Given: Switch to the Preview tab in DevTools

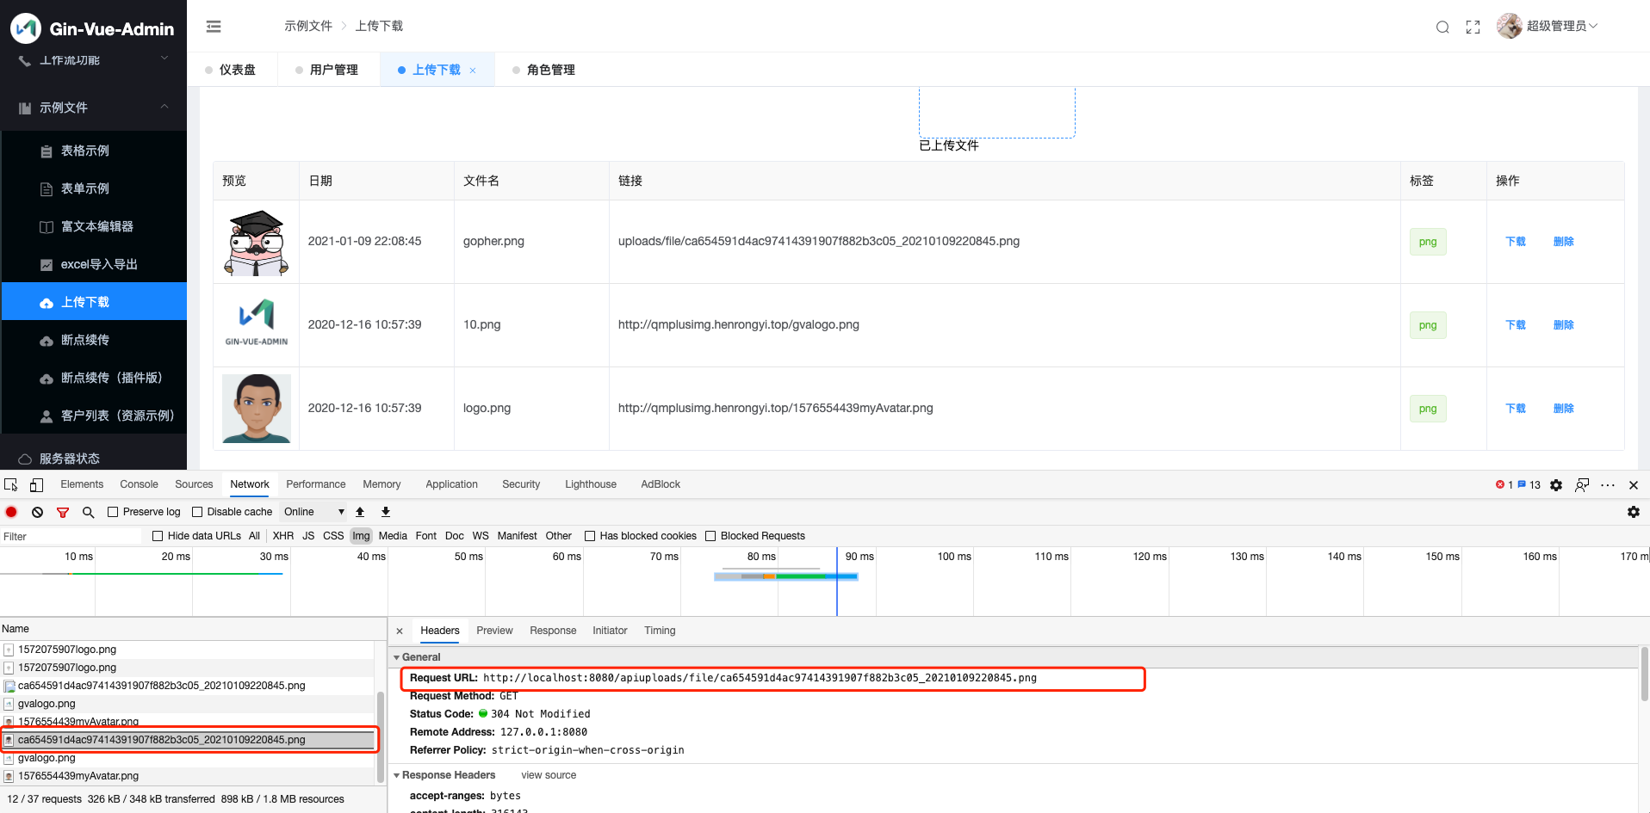Looking at the screenshot, I should pyautogui.click(x=494, y=631).
